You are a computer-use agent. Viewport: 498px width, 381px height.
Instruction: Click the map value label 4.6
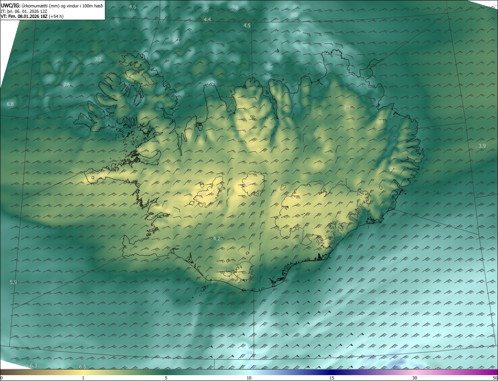[133, 7]
